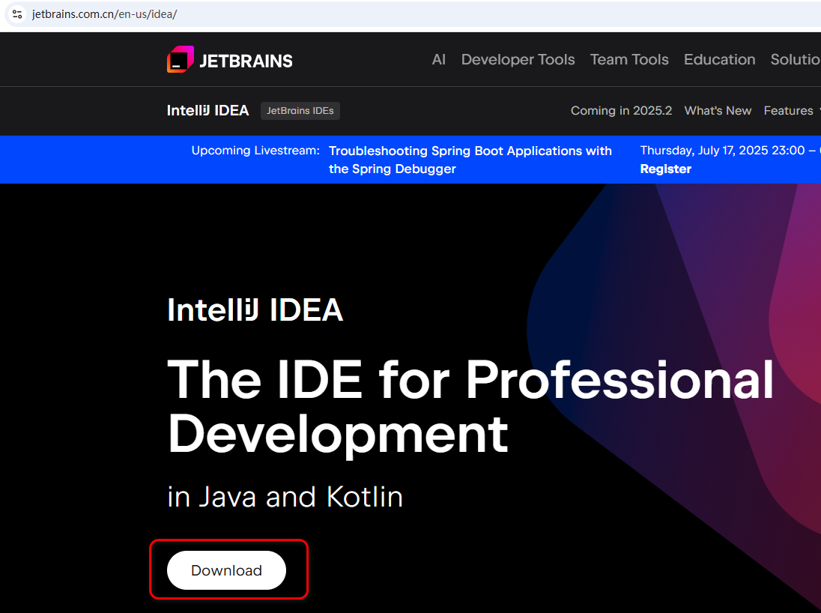Open the Solutions menu
The image size is (821, 613).
pos(795,59)
